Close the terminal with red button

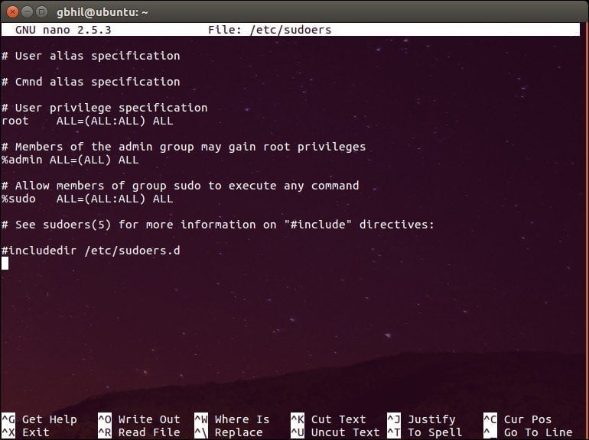[12, 12]
